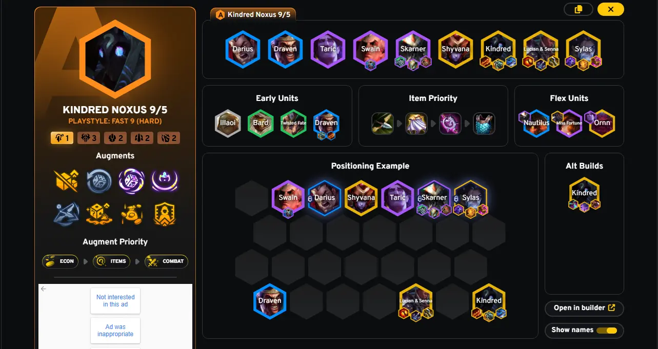Click the blue dice reroll augment icon

[x=99, y=180]
